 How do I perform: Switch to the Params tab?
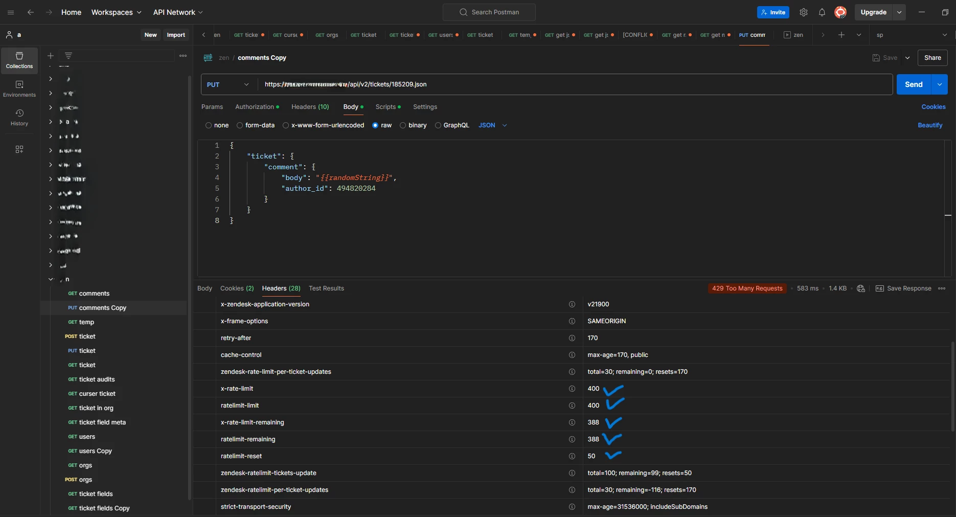tap(212, 107)
